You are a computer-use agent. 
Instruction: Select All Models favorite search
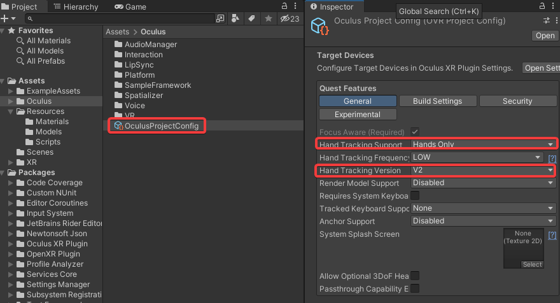pyautogui.click(x=40, y=51)
